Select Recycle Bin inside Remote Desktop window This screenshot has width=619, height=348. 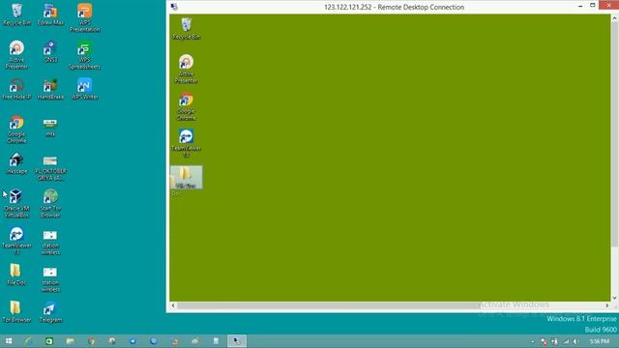(x=187, y=28)
